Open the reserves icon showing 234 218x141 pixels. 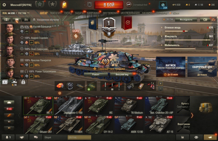tap(163, 5)
